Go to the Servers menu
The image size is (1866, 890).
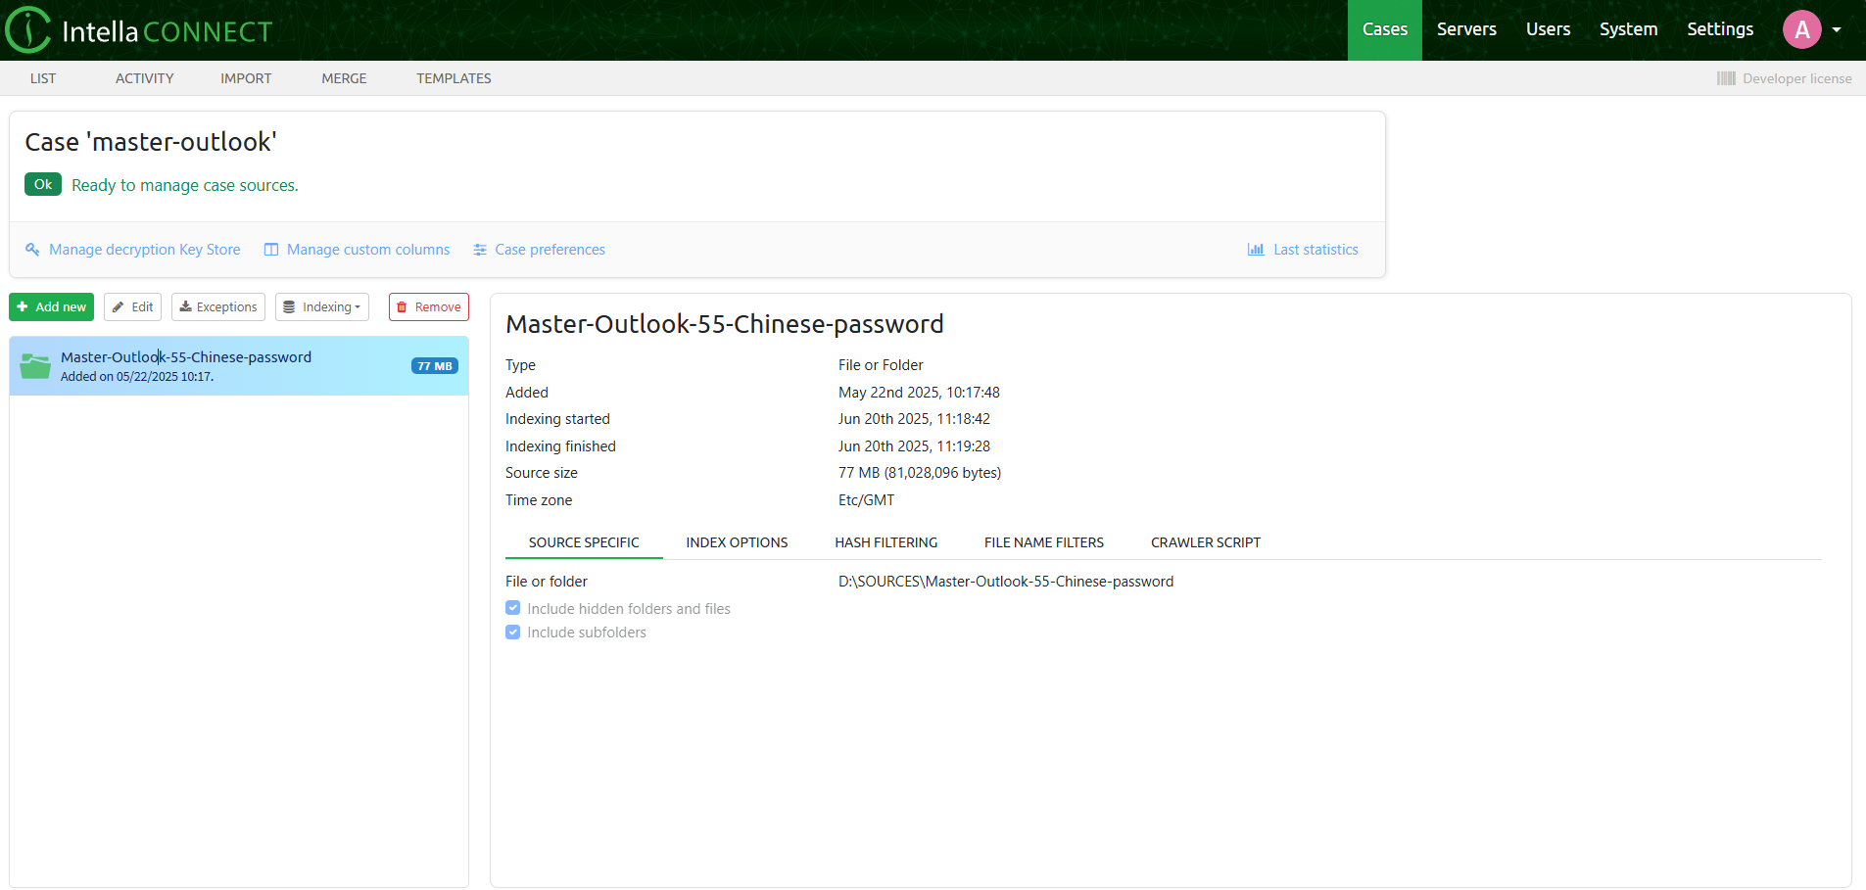point(1466,29)
